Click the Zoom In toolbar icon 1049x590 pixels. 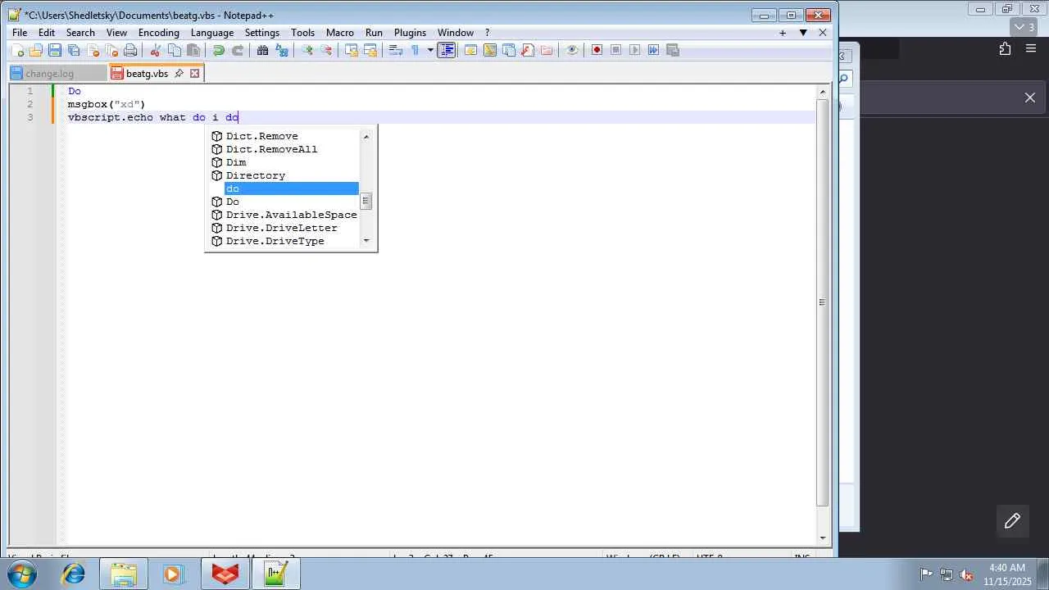point(307,50)
